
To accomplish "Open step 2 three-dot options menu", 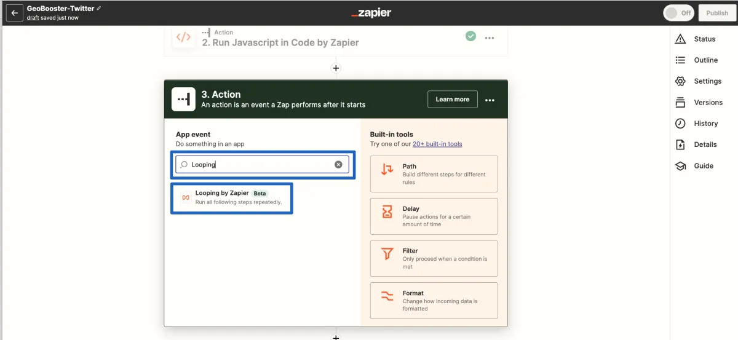I will (x=490, y=38).
